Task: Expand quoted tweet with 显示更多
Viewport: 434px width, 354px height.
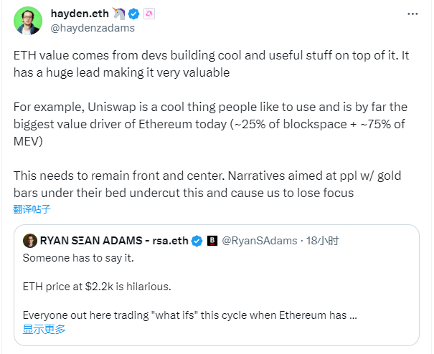Action: coord(44,330)
